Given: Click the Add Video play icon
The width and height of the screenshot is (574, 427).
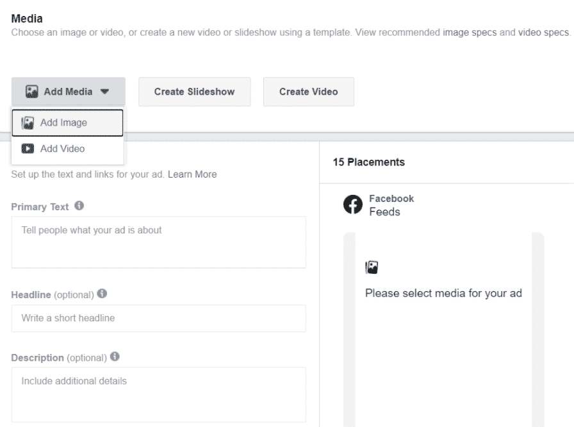Looking at the screenshot, I should coord(28,149).
